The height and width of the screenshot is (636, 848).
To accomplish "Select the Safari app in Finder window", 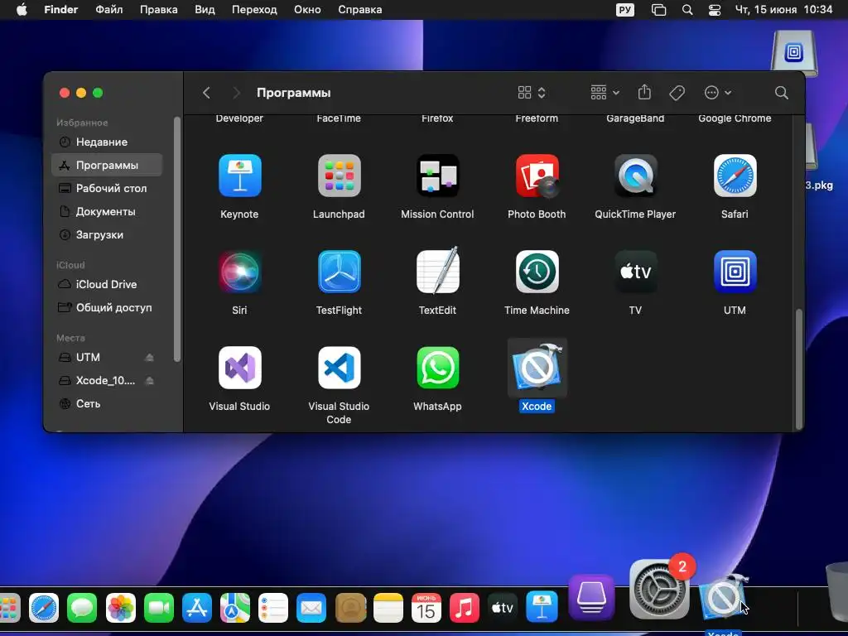I will point(735,176).
